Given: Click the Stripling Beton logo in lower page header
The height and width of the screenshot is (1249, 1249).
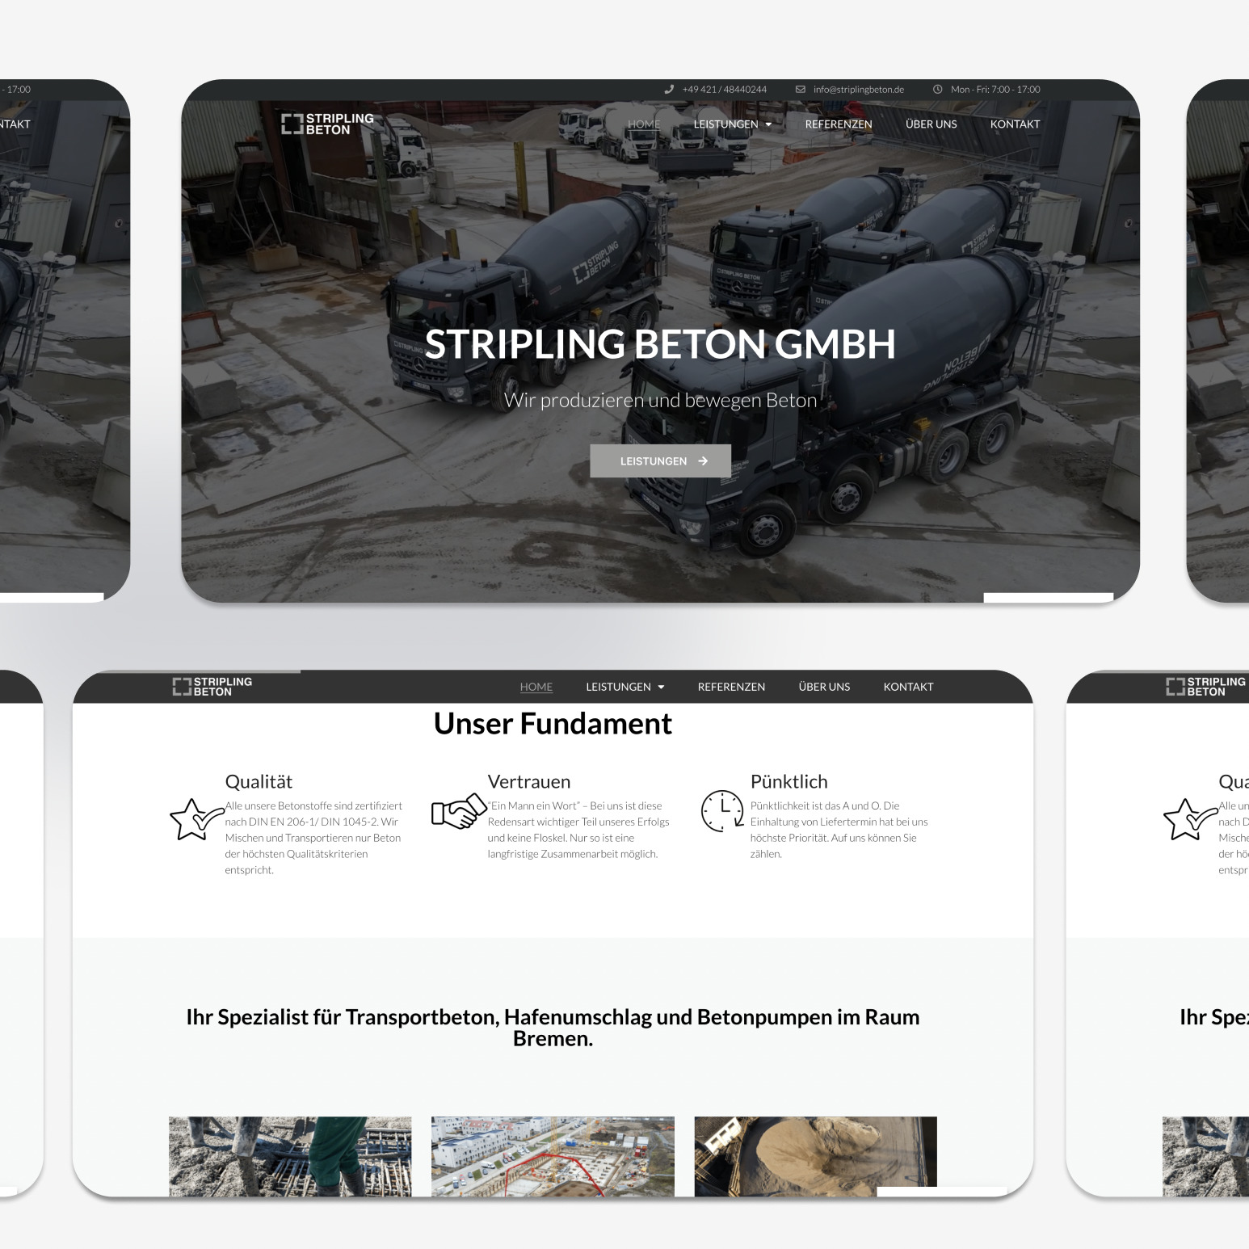Looking at the screenshot, I should click(x=212, y=687).
